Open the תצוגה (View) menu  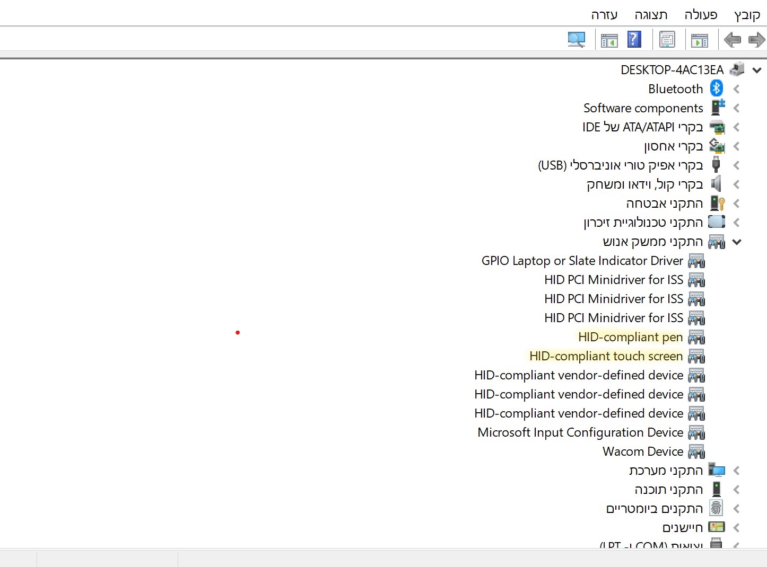(651, 15)
